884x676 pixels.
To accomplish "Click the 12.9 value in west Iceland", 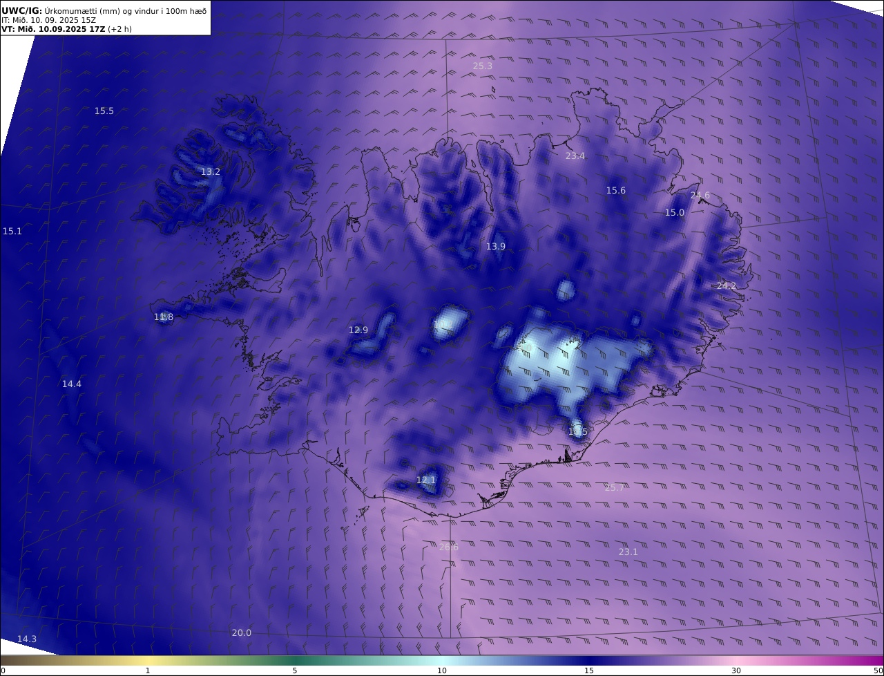I will pyautogui.click(x=358, y=330).
